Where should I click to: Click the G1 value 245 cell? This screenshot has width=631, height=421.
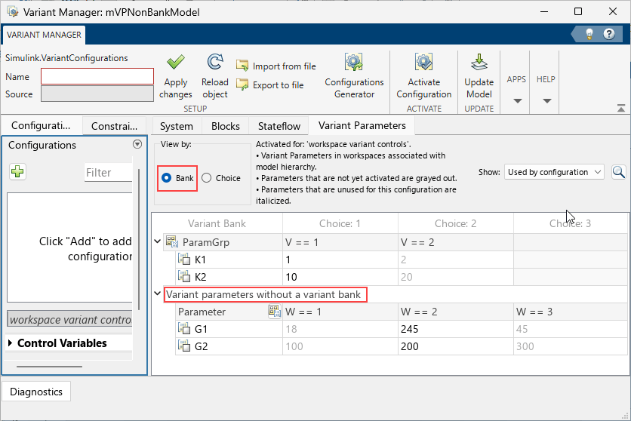pos(456,329)
